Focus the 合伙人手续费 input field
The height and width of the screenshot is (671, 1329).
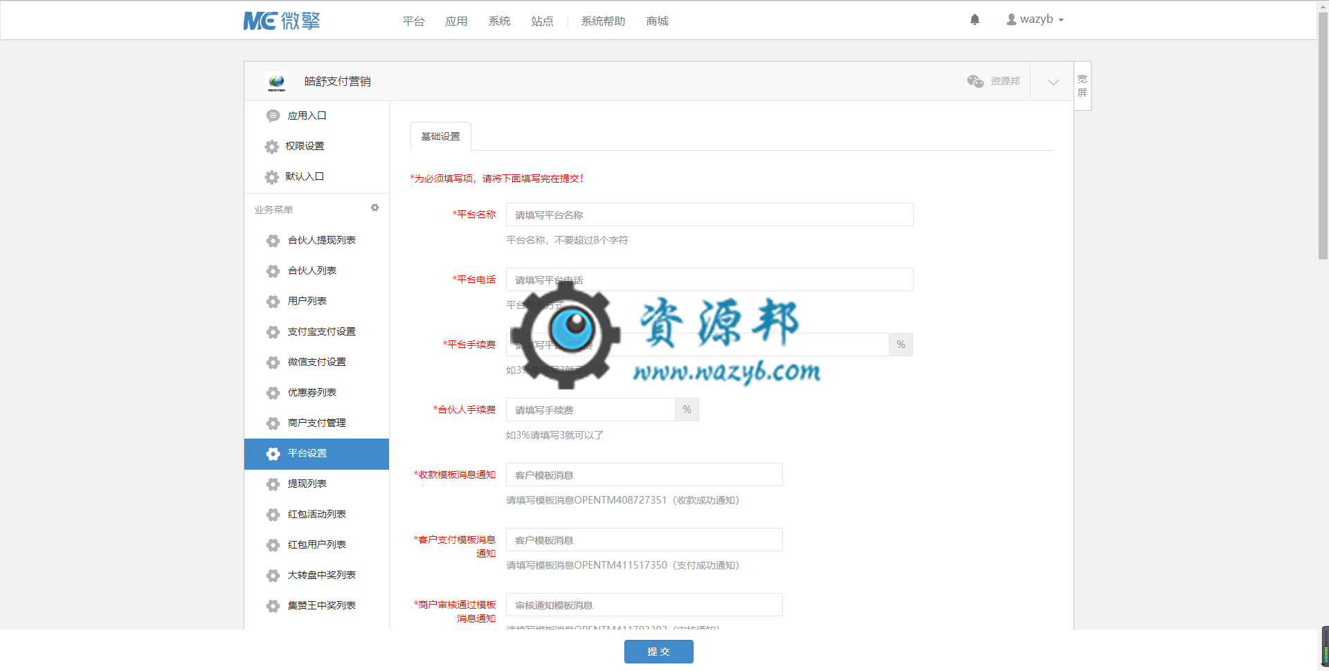(590, 410)
